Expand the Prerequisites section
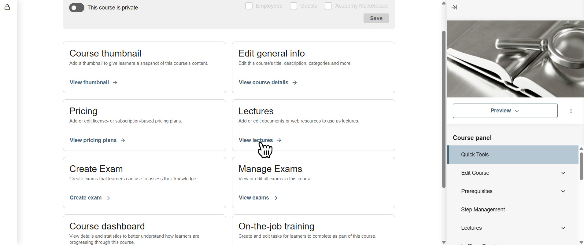584x245 pixels. tap(563, 191)
